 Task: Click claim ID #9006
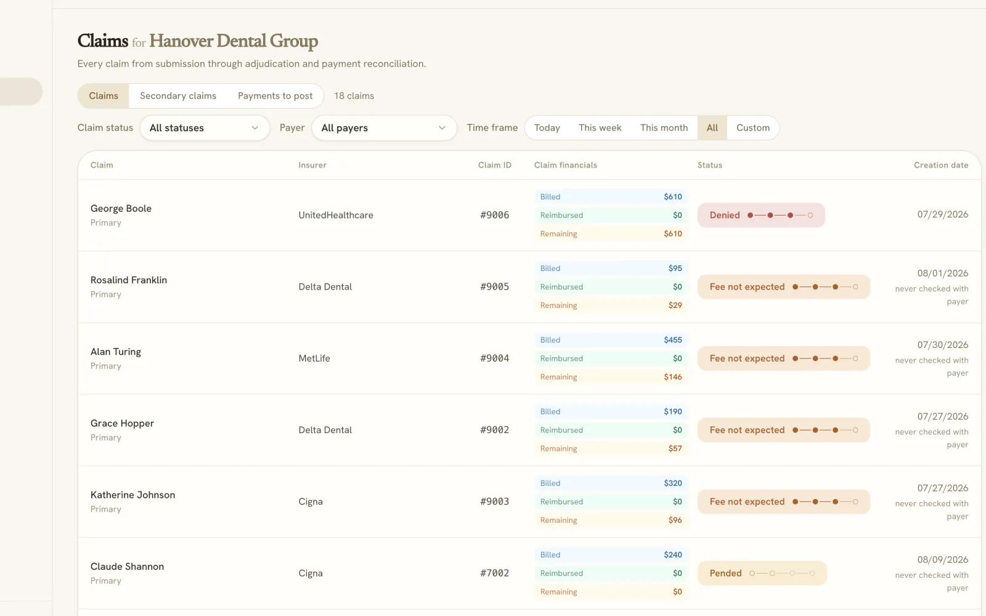tap(495, 215)
